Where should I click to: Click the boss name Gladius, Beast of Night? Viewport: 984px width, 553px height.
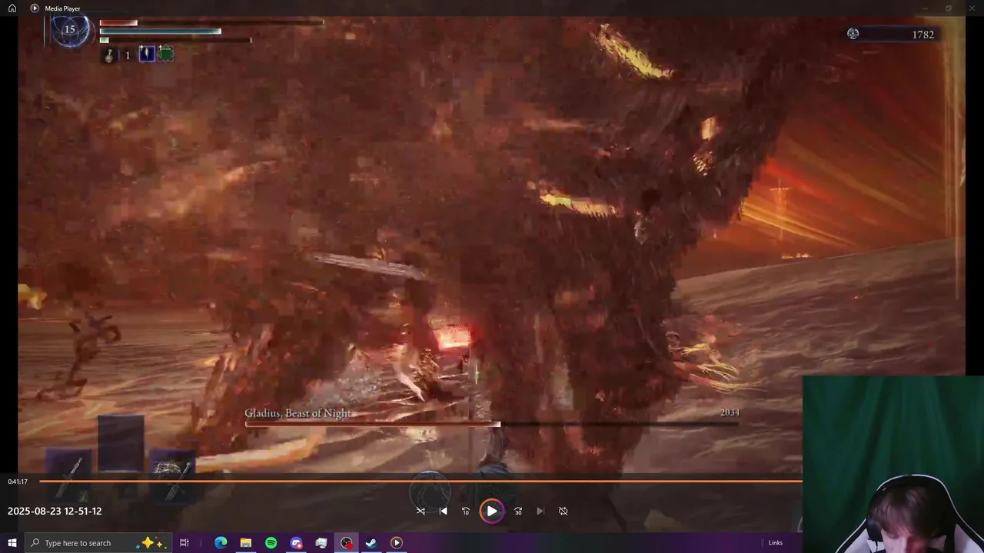pos(298,413)
